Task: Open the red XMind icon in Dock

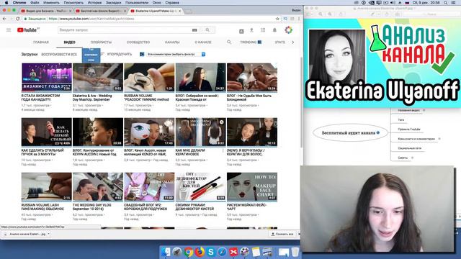Action: tap(233, 252)
